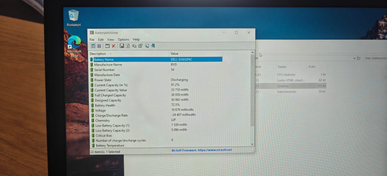The image size is (387, 176).
Task: Click the -24 407 milliwatts value
Action: point(183,115)
